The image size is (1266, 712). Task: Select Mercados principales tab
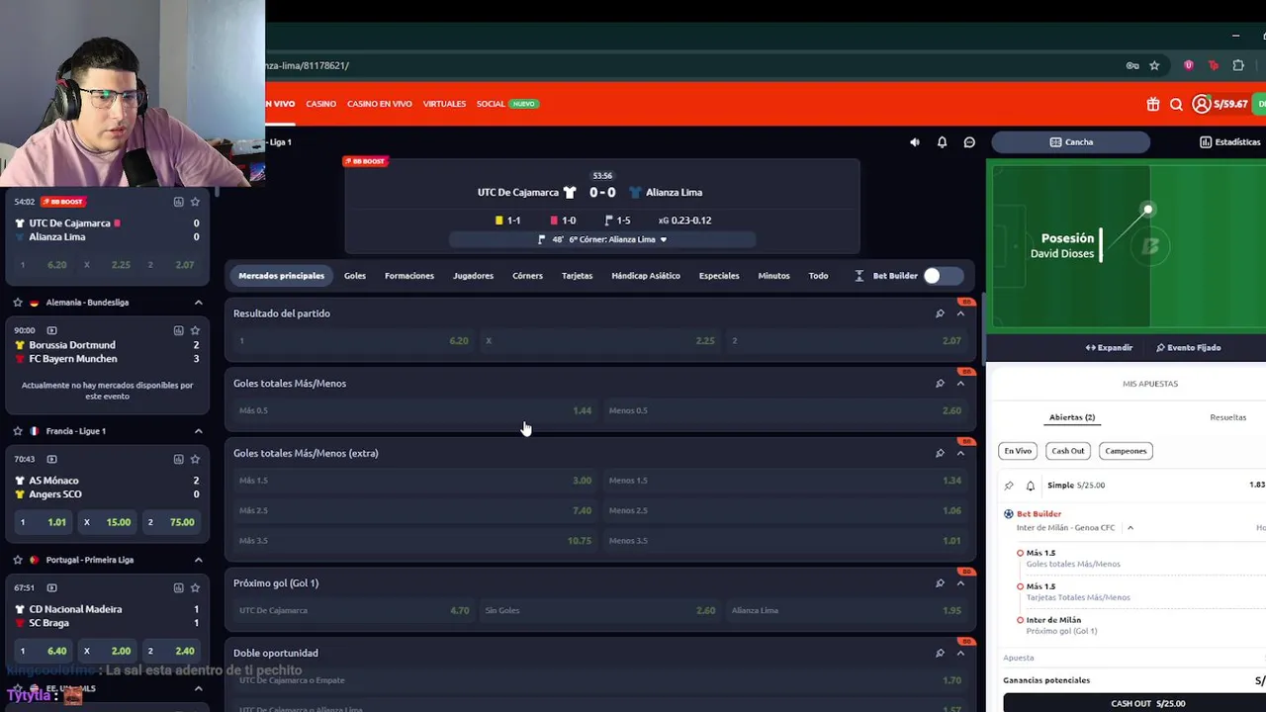coord(281,276)
